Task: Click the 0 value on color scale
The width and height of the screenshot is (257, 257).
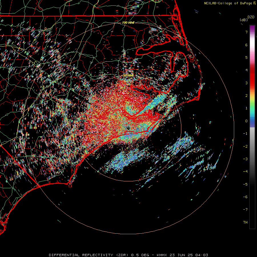Action: (246, 121)
